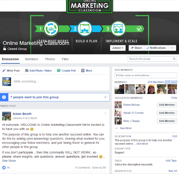The height and width of the screenshot is (174, 179).
Task: Click More composer option
Action: pos(89,70)
